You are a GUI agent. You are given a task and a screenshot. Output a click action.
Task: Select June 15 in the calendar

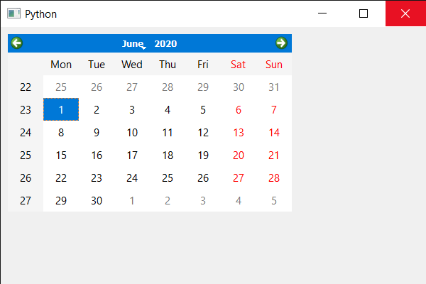[61, 155]
